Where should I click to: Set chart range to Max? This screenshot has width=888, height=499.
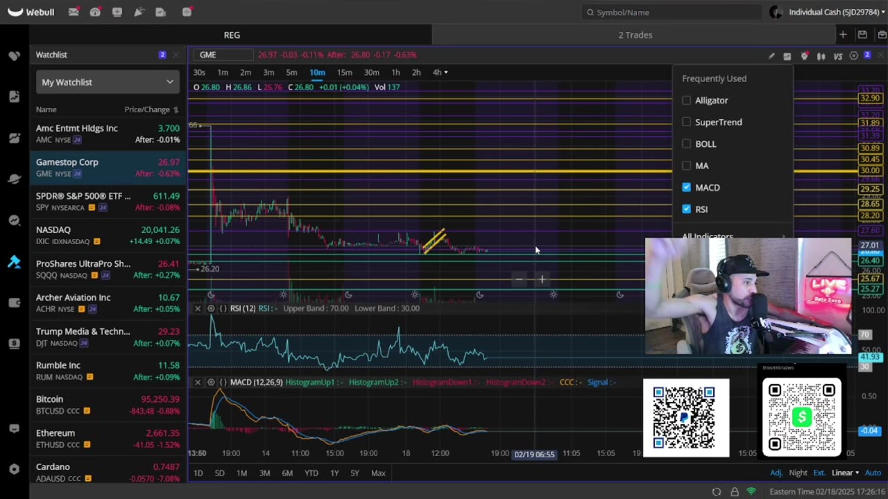(378, 473)
